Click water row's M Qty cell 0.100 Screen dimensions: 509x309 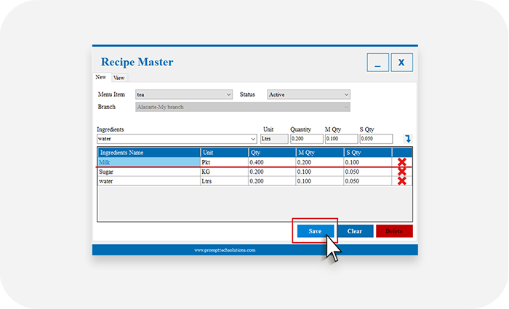pyautogui.click(x=320, y=181)
